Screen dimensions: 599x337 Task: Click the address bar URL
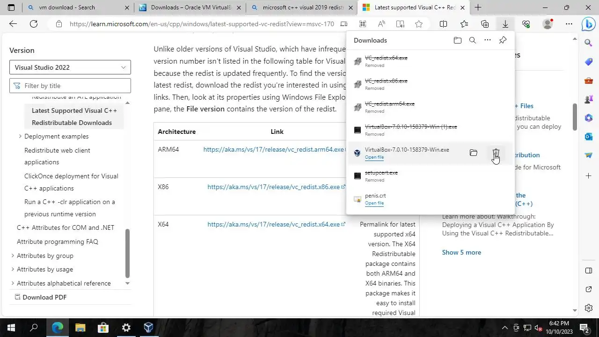[x=202, y=24]
